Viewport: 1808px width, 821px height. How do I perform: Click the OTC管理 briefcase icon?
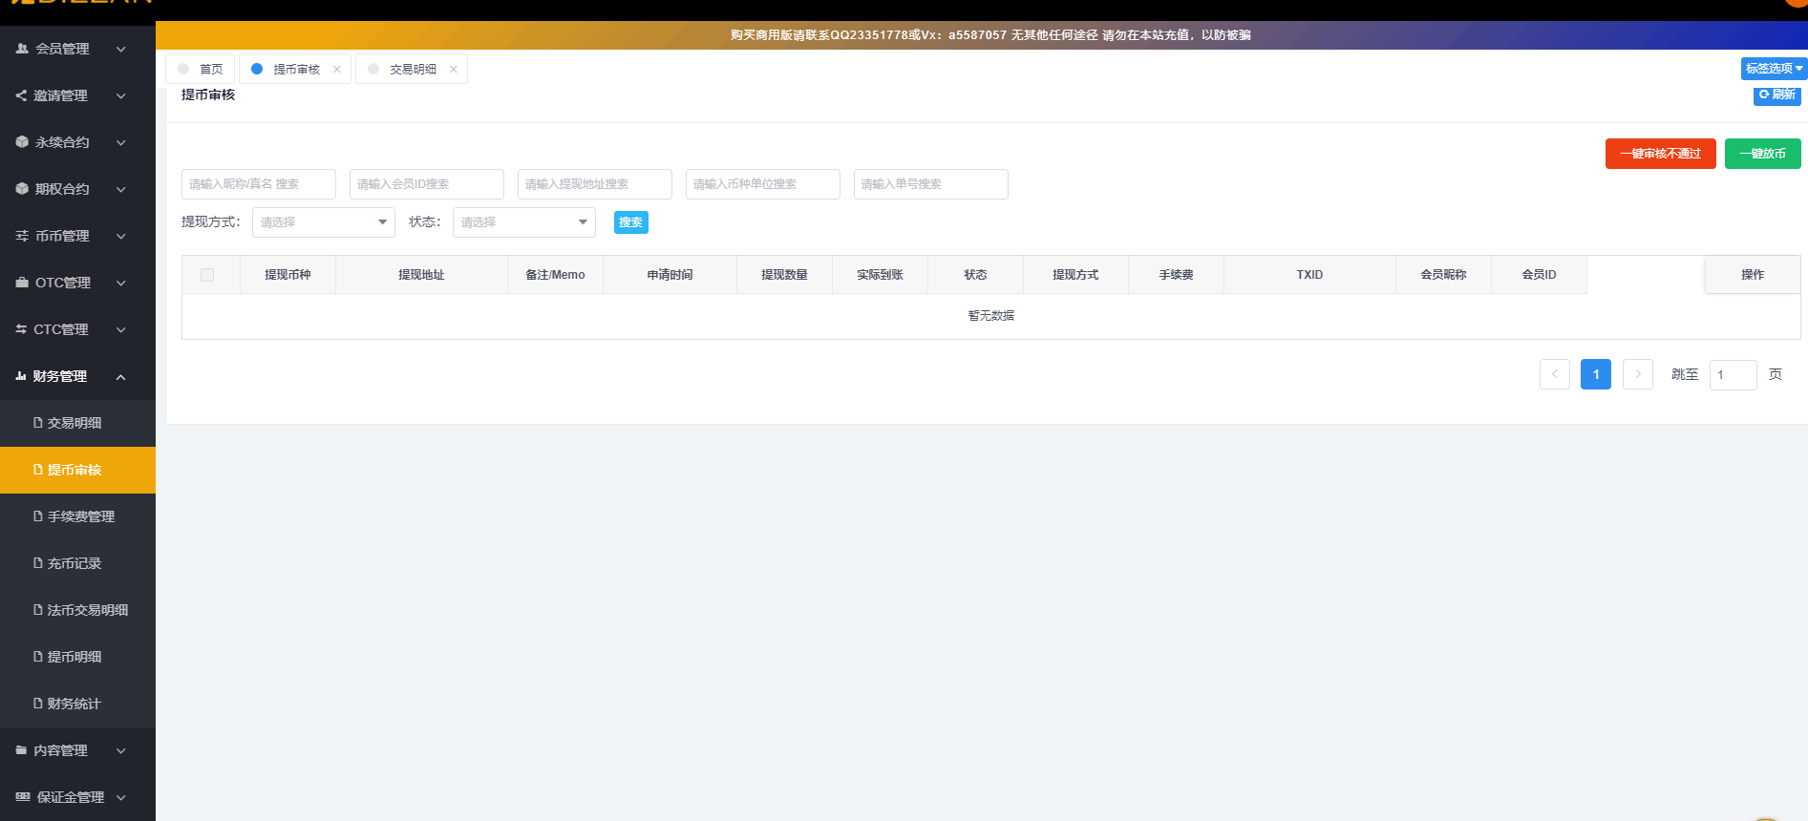pos(22,283)
